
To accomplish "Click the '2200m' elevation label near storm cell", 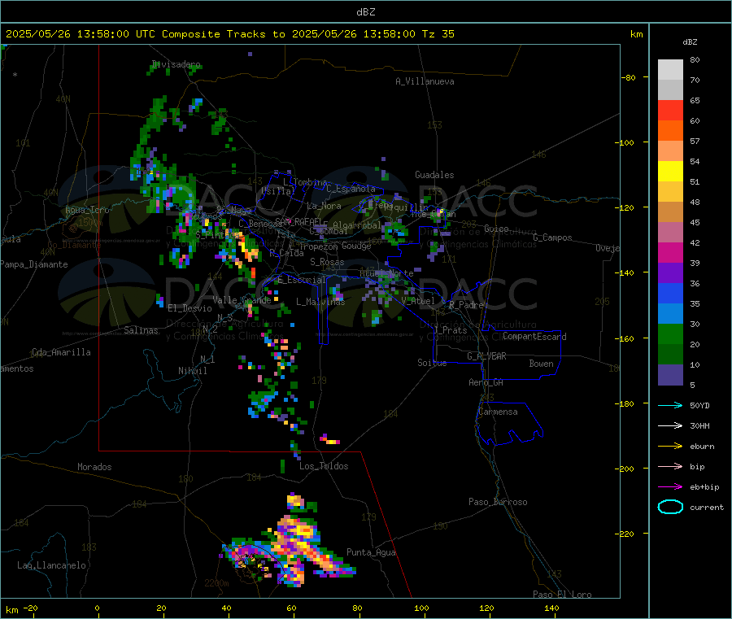I will coord(216,583).
